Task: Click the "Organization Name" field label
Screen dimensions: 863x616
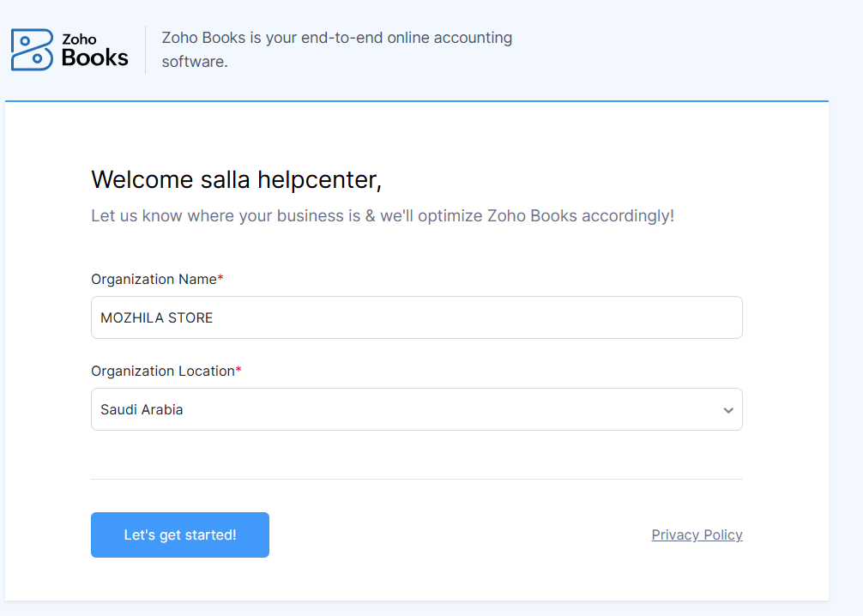Action: coord(154,280)
